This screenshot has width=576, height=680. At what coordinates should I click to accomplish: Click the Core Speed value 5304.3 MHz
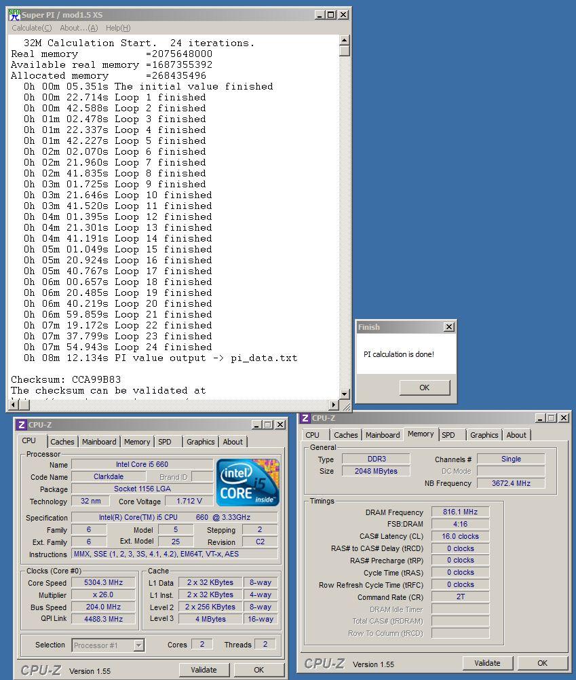(x=103, y=582)
